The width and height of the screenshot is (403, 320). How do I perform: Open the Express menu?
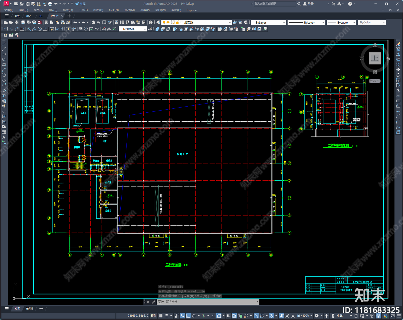tap(192, 10)
